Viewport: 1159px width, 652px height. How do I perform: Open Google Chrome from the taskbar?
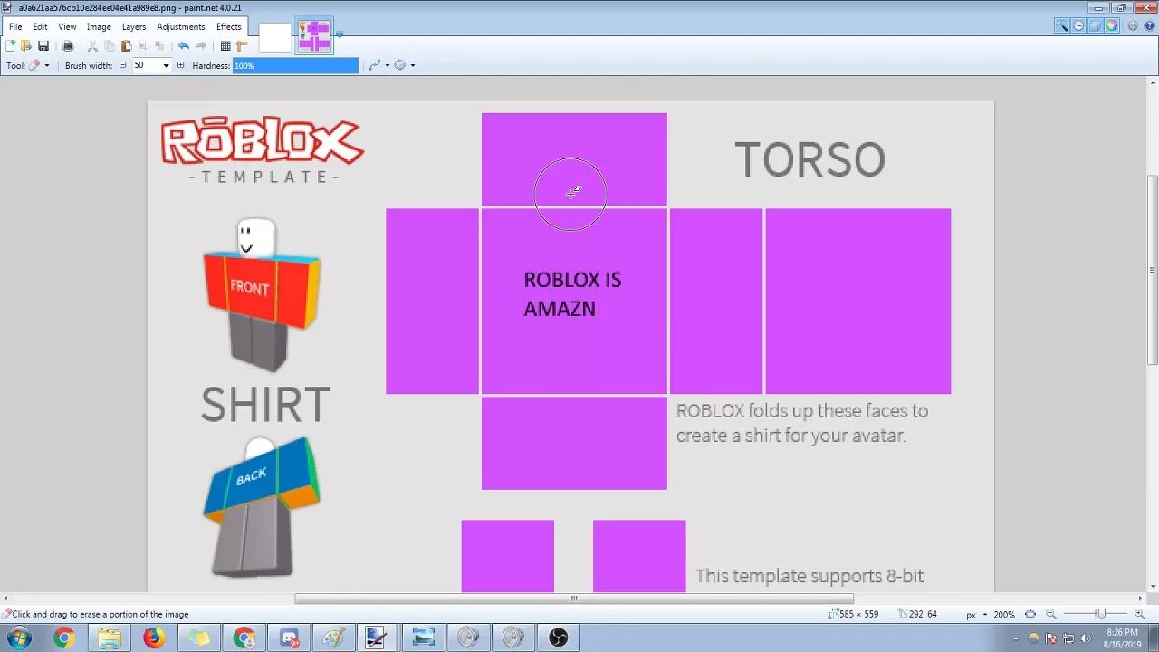63,638
